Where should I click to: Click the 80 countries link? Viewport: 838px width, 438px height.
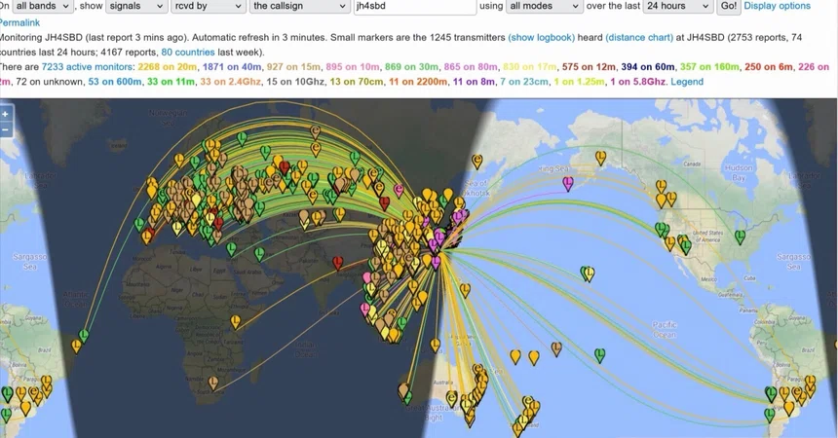(x=188, y=53)
